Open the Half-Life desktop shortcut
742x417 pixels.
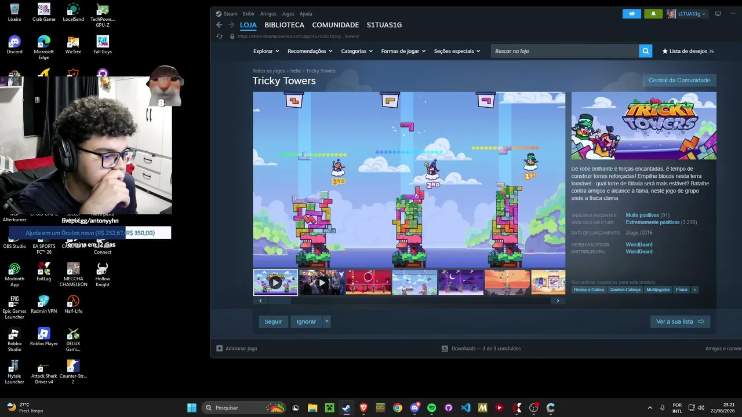pos(73,305)
